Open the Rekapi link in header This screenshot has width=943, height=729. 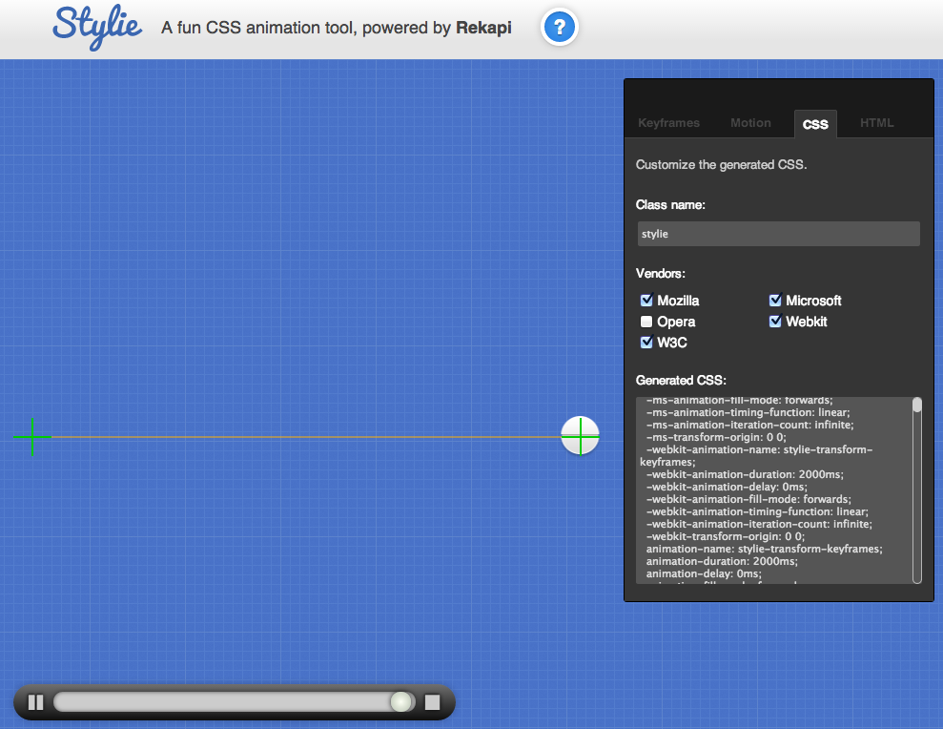point(483,29)
